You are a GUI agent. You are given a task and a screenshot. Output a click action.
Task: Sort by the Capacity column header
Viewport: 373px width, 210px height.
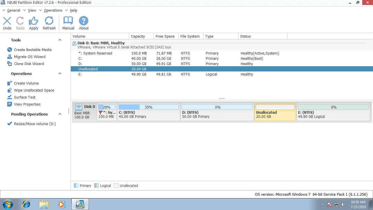click(138, 36)
